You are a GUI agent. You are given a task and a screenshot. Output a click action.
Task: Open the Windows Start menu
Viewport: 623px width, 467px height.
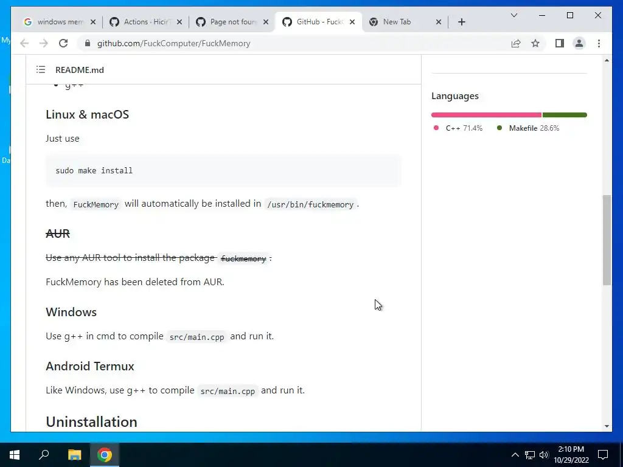15,455
